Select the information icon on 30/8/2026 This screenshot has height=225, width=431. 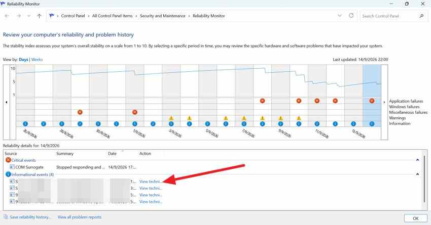[98, 124]
